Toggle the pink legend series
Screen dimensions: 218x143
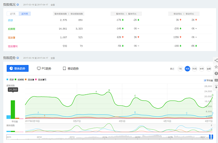point(41,80)
